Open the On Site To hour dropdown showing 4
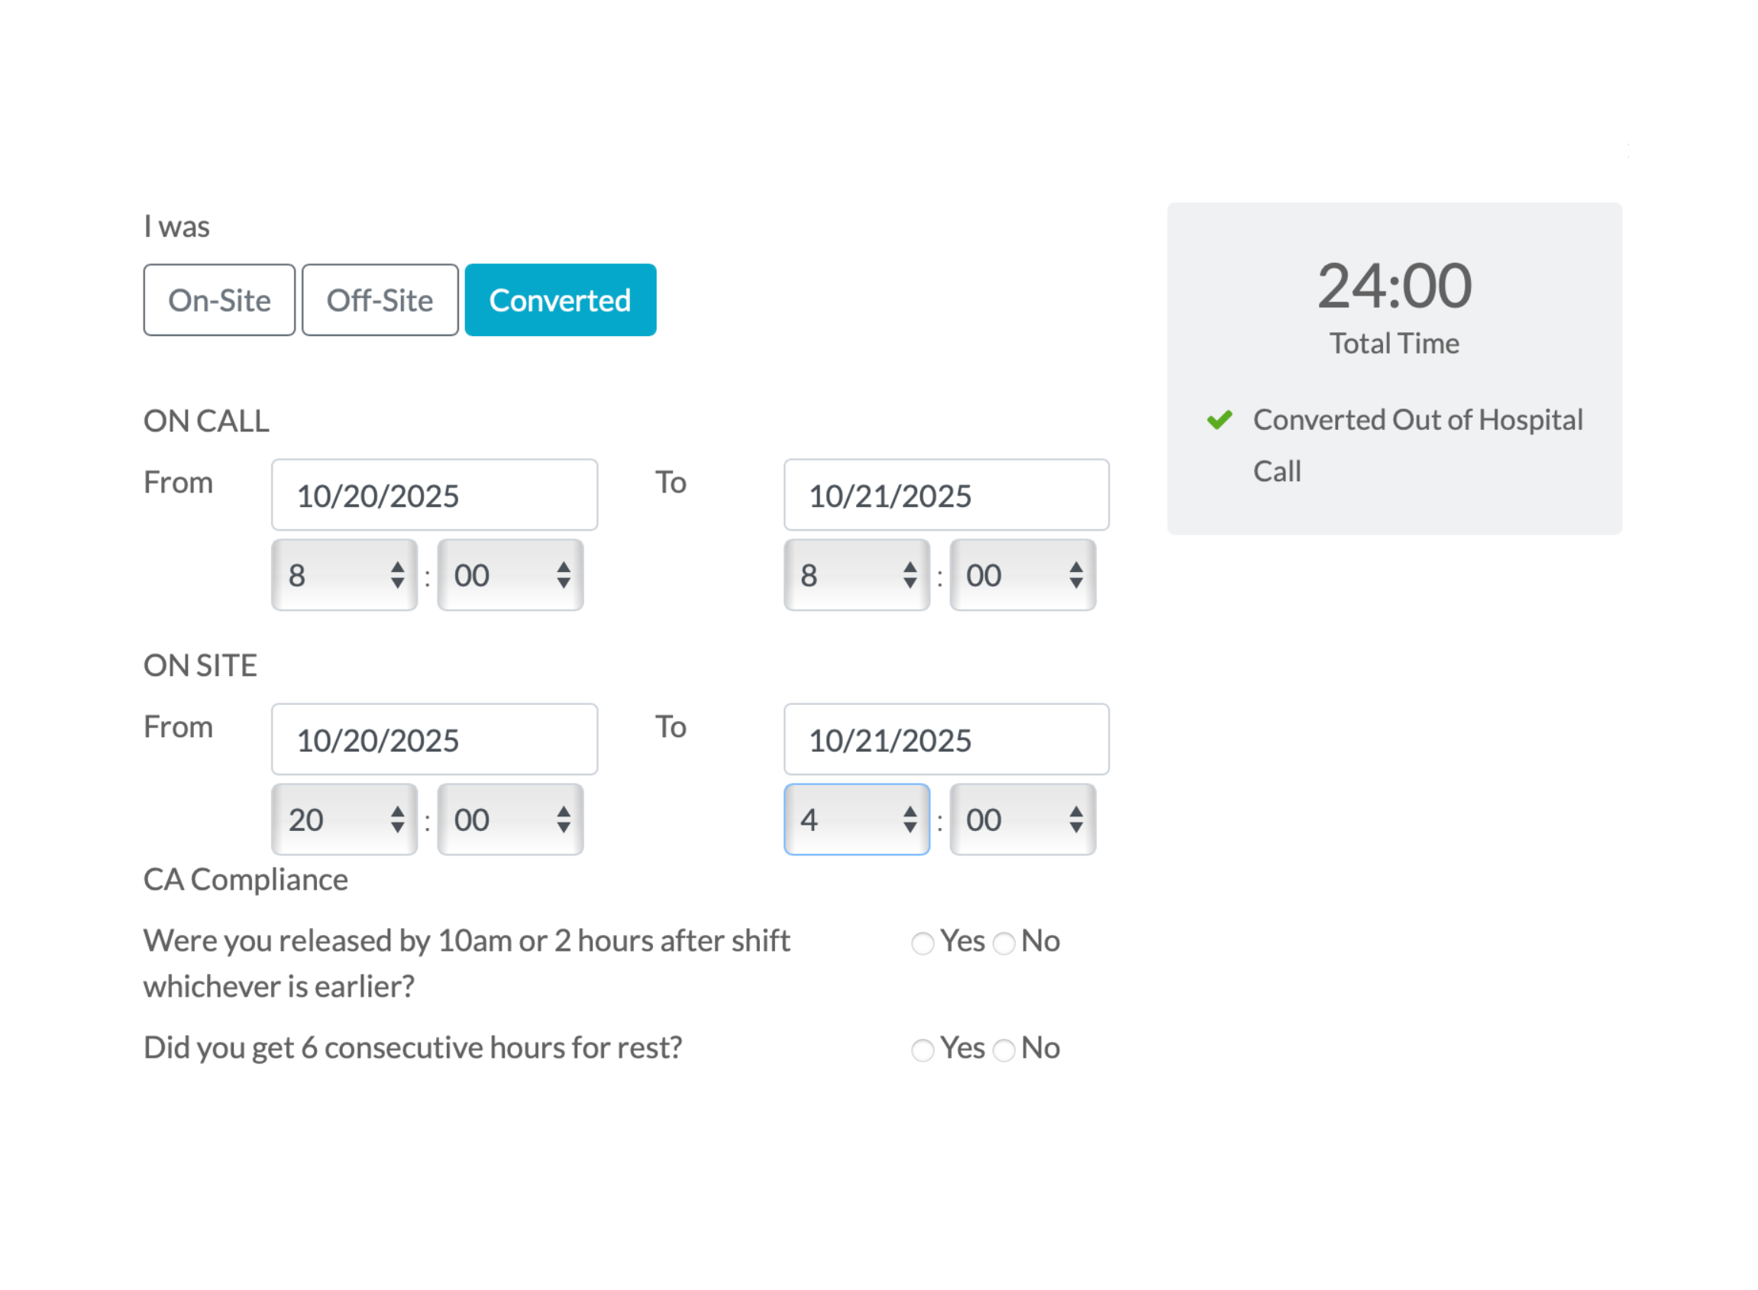Viewport: 1758px width, 1290px height. 856,819
